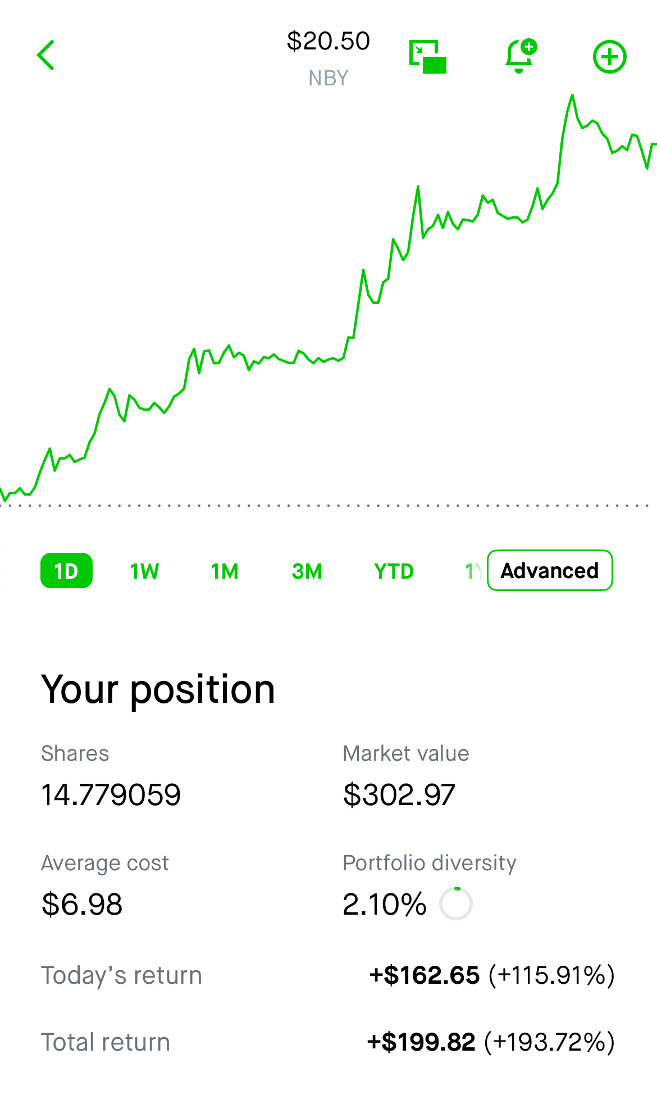The image size is (657, 1113).
Task: Open Advanced chart view
Action: (x=550, y=570)
